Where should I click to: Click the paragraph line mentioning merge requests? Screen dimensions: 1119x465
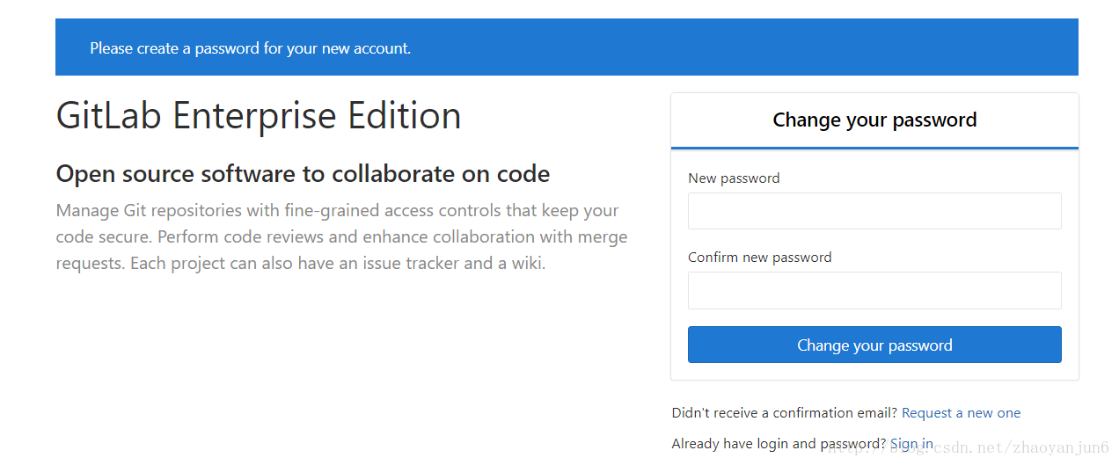(x=341, y=237)
